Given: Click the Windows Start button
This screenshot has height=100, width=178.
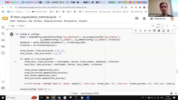Looking at the screenshot, I should [x=3, y=97].
